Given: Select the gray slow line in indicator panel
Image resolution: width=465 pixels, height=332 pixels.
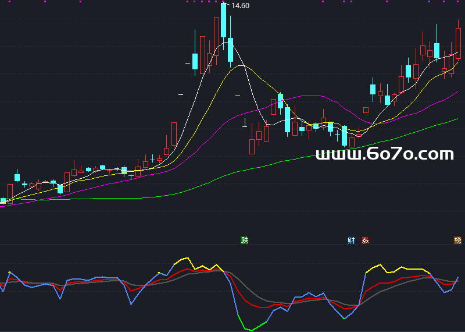Looking at the screenshot, I should pos(256,296).
